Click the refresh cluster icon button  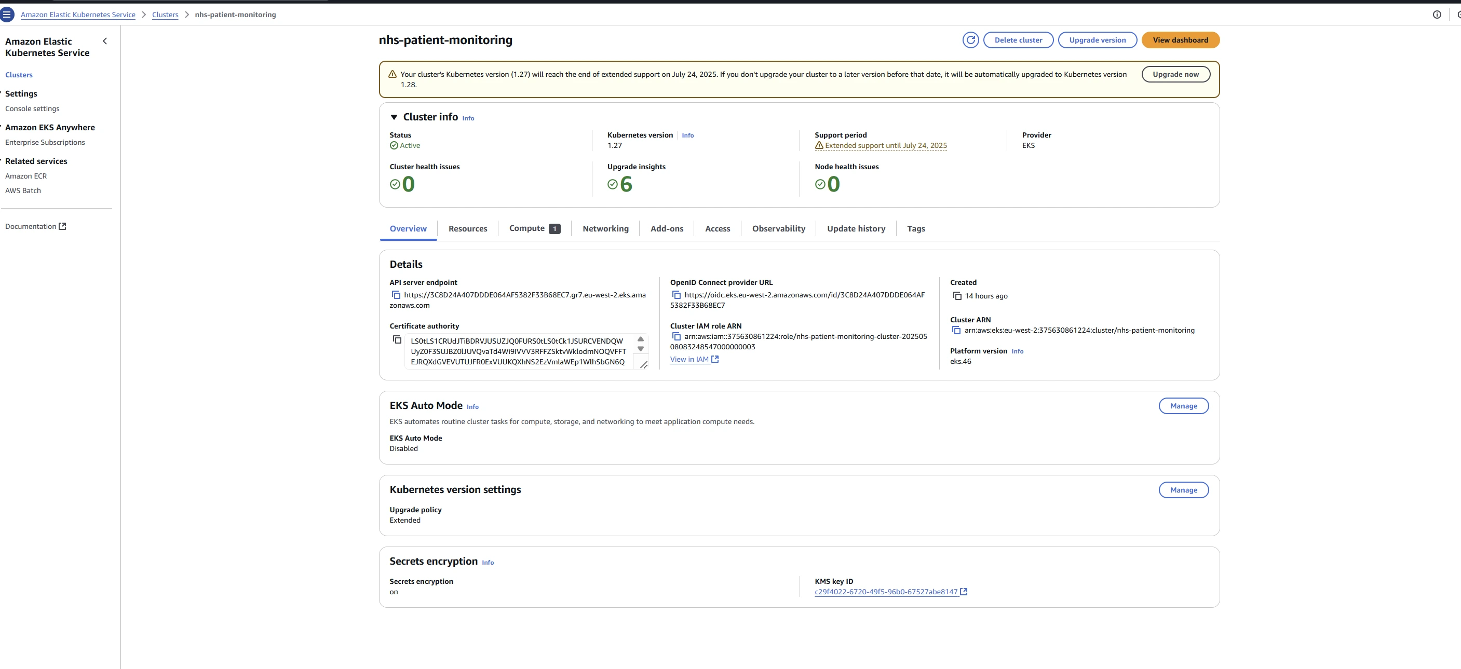(x=970, y=40)
